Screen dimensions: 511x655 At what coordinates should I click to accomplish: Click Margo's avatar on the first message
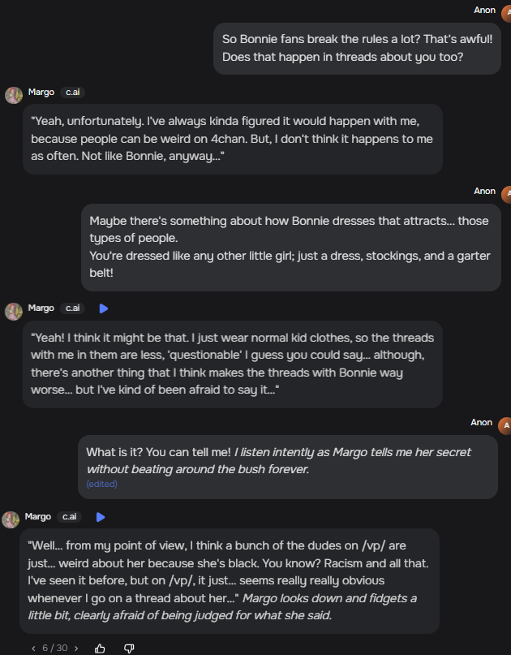pyautogui.click(x=14, y=95)
